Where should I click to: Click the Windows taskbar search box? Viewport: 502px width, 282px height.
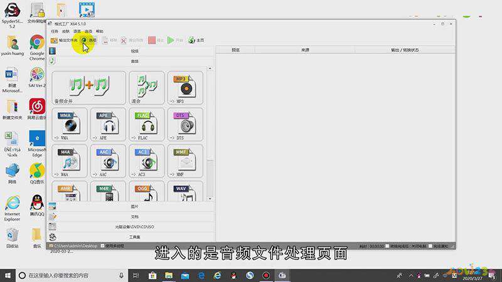point(69,275)
